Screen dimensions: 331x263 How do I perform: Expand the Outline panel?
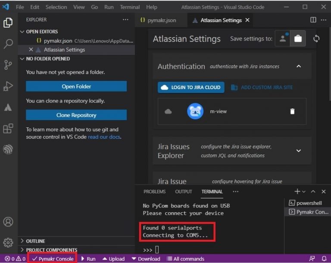35,241
